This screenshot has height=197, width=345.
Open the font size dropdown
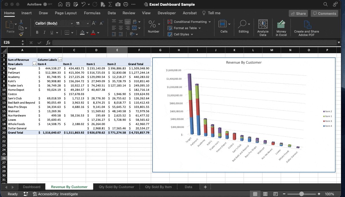[x=87, y=23]
